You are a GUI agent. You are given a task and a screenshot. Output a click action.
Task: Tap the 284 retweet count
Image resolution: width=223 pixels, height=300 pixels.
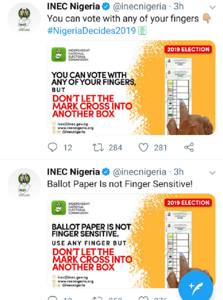coord(115,148)
